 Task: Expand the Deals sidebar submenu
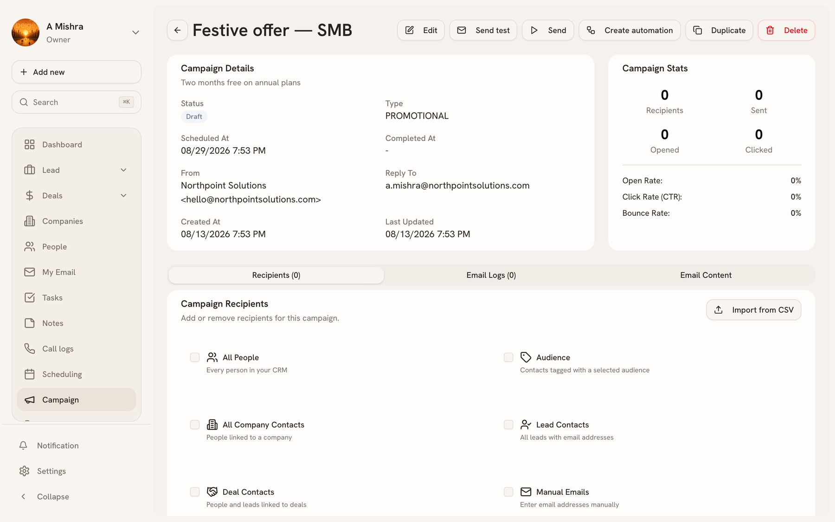coord(123,195)
